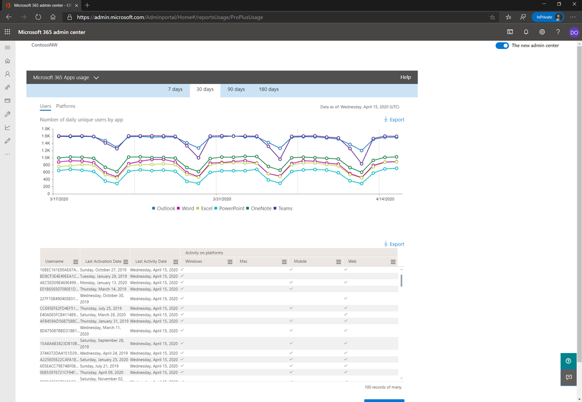582x402 pixels.
Task: Open Mobile column menu
Action: click(338, 262)
